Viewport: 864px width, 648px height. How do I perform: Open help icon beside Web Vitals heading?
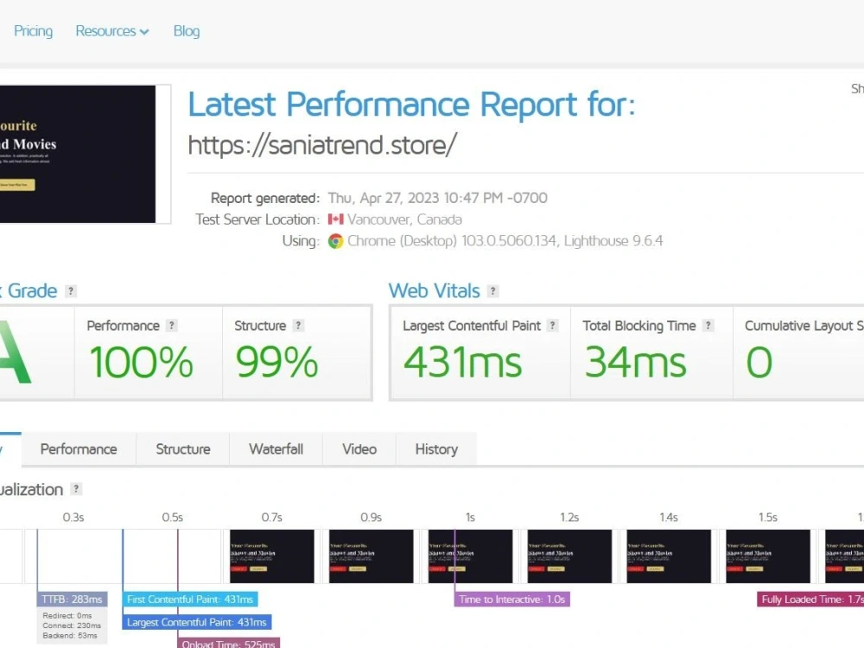[x=493, y=291]
